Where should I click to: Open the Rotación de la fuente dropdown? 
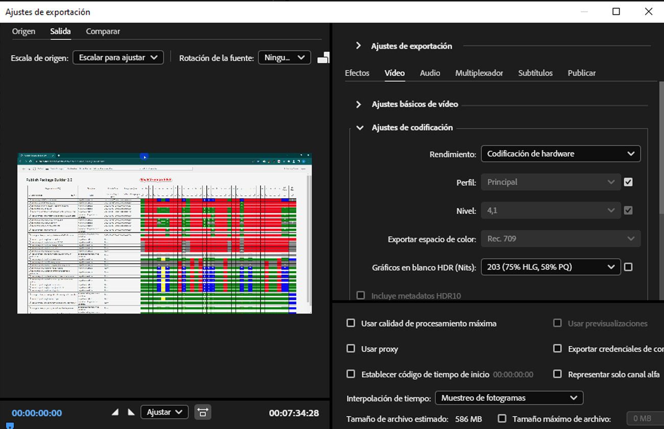(284, 57)
